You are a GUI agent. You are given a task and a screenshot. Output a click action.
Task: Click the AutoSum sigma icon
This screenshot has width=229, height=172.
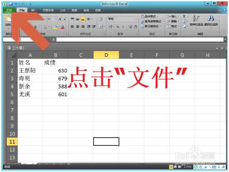184,17
